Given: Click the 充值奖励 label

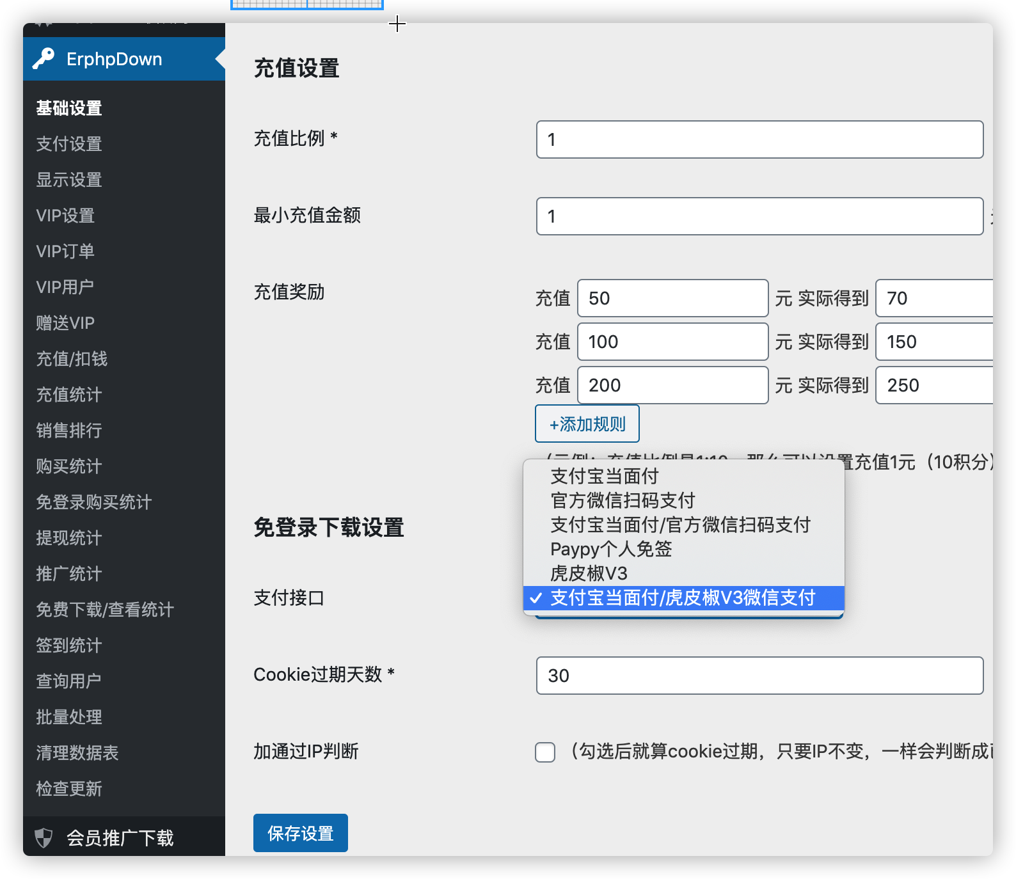Looking at the screenshot, I should point(289,292).
